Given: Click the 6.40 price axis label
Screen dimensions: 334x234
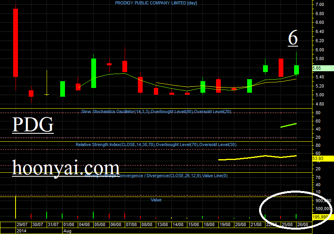Looking at the screenshot, I should click(320, 32).
